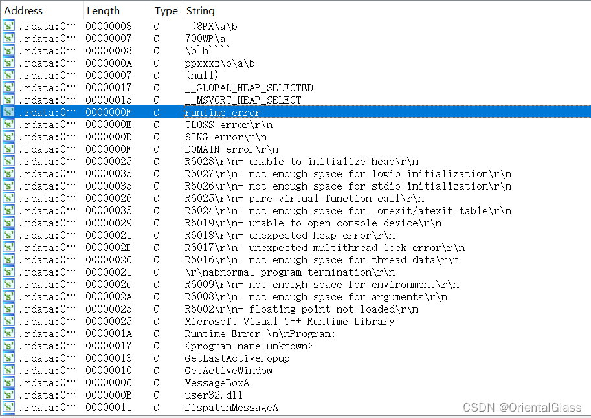Select the "DOMAIN error\r\n" string
The width and height of the screenshot is (591, 418).
point(232,149)
